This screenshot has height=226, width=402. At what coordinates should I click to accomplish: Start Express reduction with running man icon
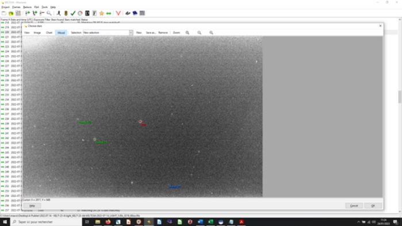(x=59, y=13)
